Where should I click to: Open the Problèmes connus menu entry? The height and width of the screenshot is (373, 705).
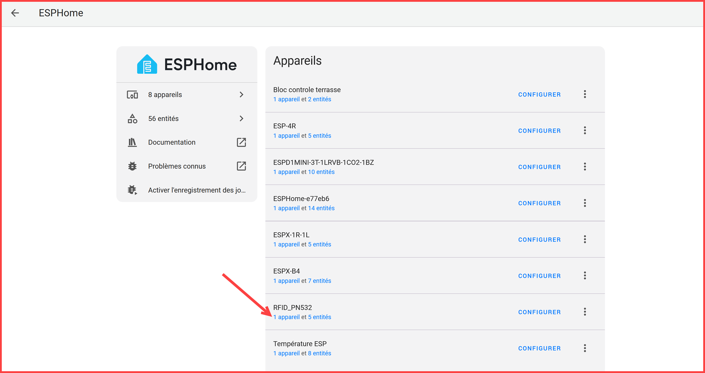click(x=187, y=166)
